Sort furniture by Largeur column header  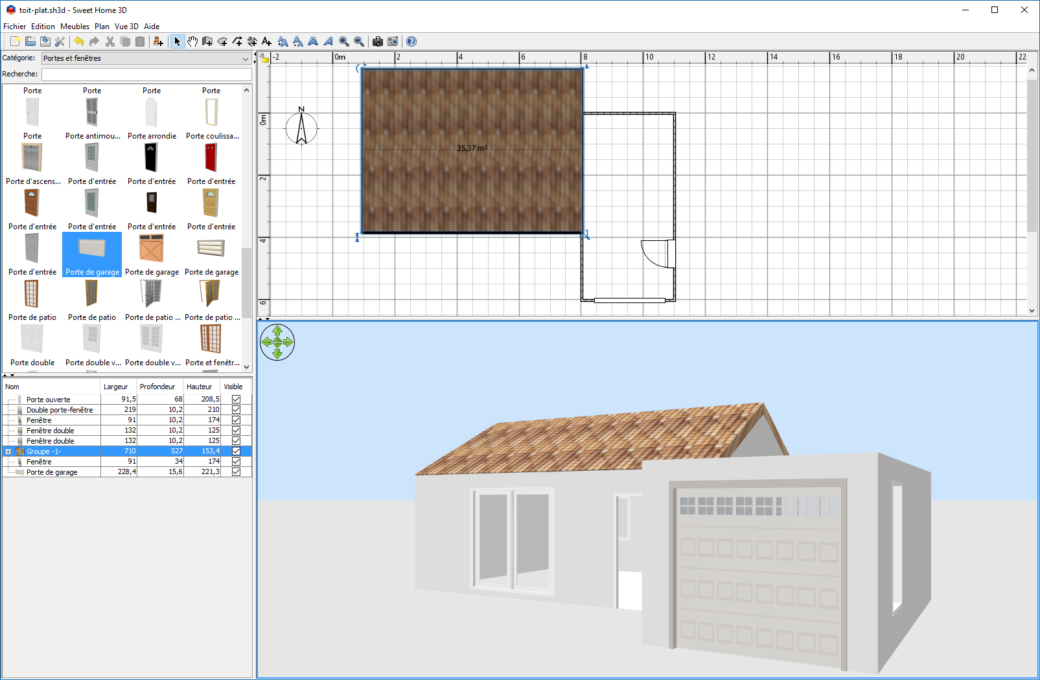click(119, 387)
